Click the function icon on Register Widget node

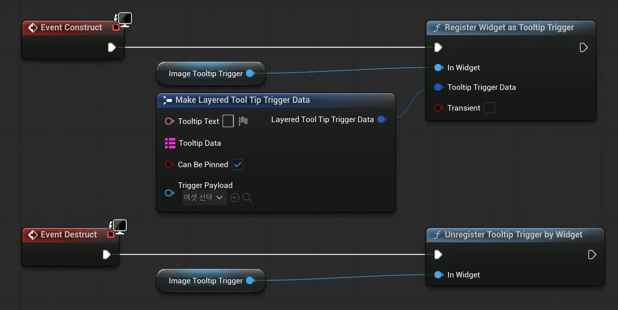437,28
